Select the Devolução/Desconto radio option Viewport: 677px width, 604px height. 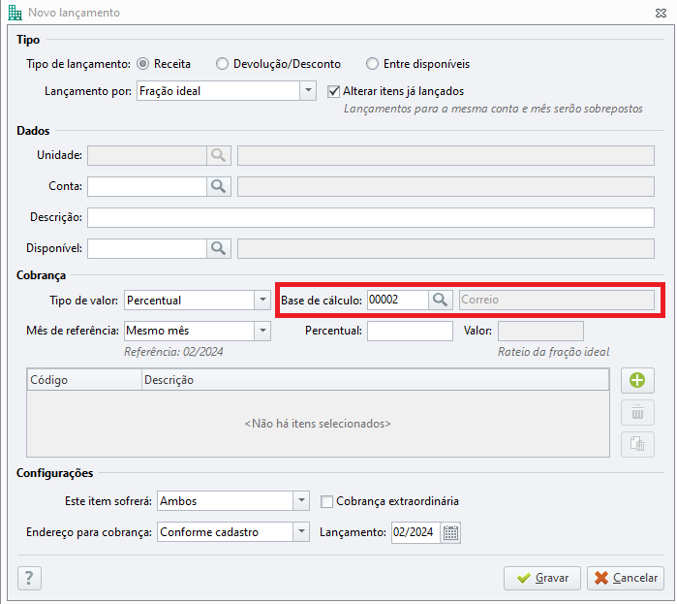point(222,64)
